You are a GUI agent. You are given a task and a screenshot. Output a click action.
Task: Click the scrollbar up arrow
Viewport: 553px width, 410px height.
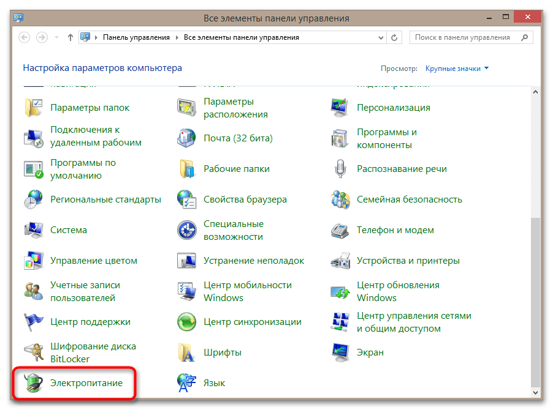pyautogui.click(x=535, y=92)
